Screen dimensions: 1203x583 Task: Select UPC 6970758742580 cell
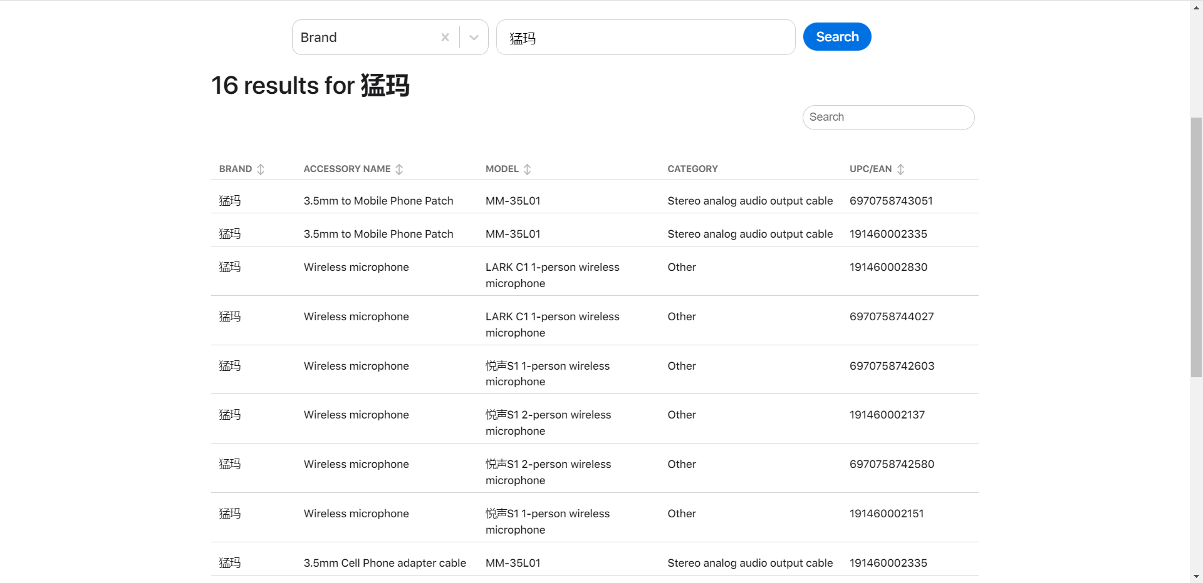click(892, 464)
